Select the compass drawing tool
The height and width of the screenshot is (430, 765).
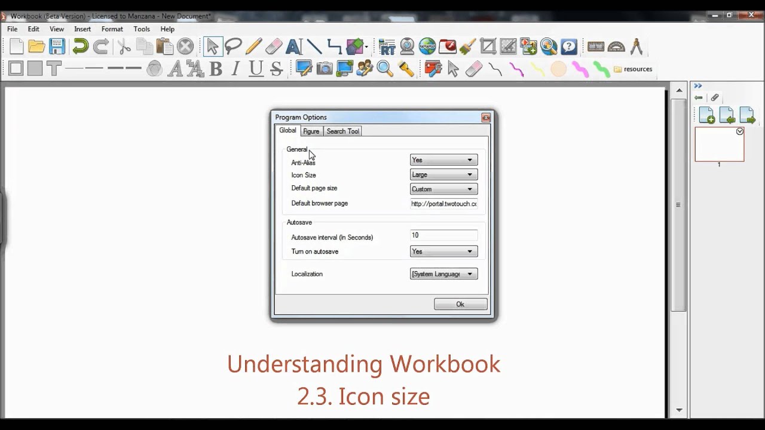(x=636, y=46)
